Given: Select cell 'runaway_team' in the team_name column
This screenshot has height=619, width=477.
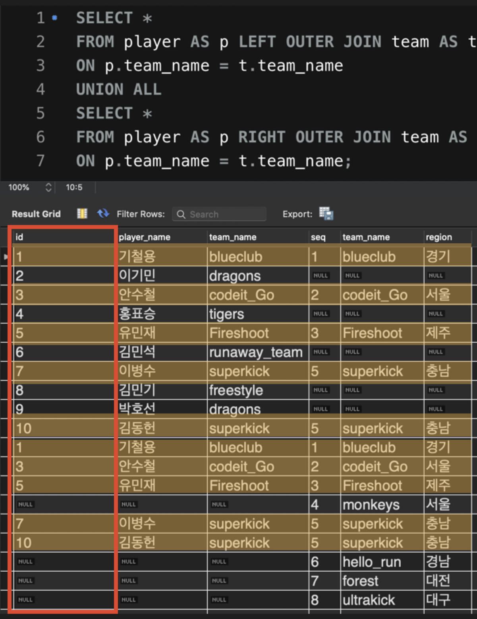Looking at the screenshot, I should pyautogui.click(x=258, y=352).
